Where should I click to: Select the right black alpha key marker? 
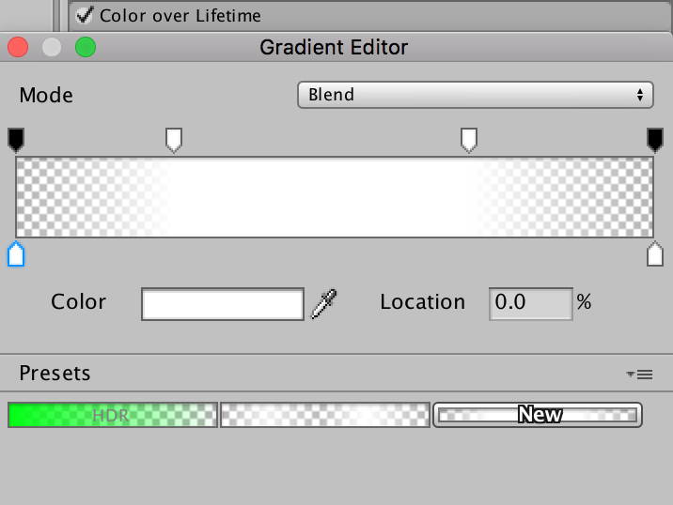coord(655,140)
